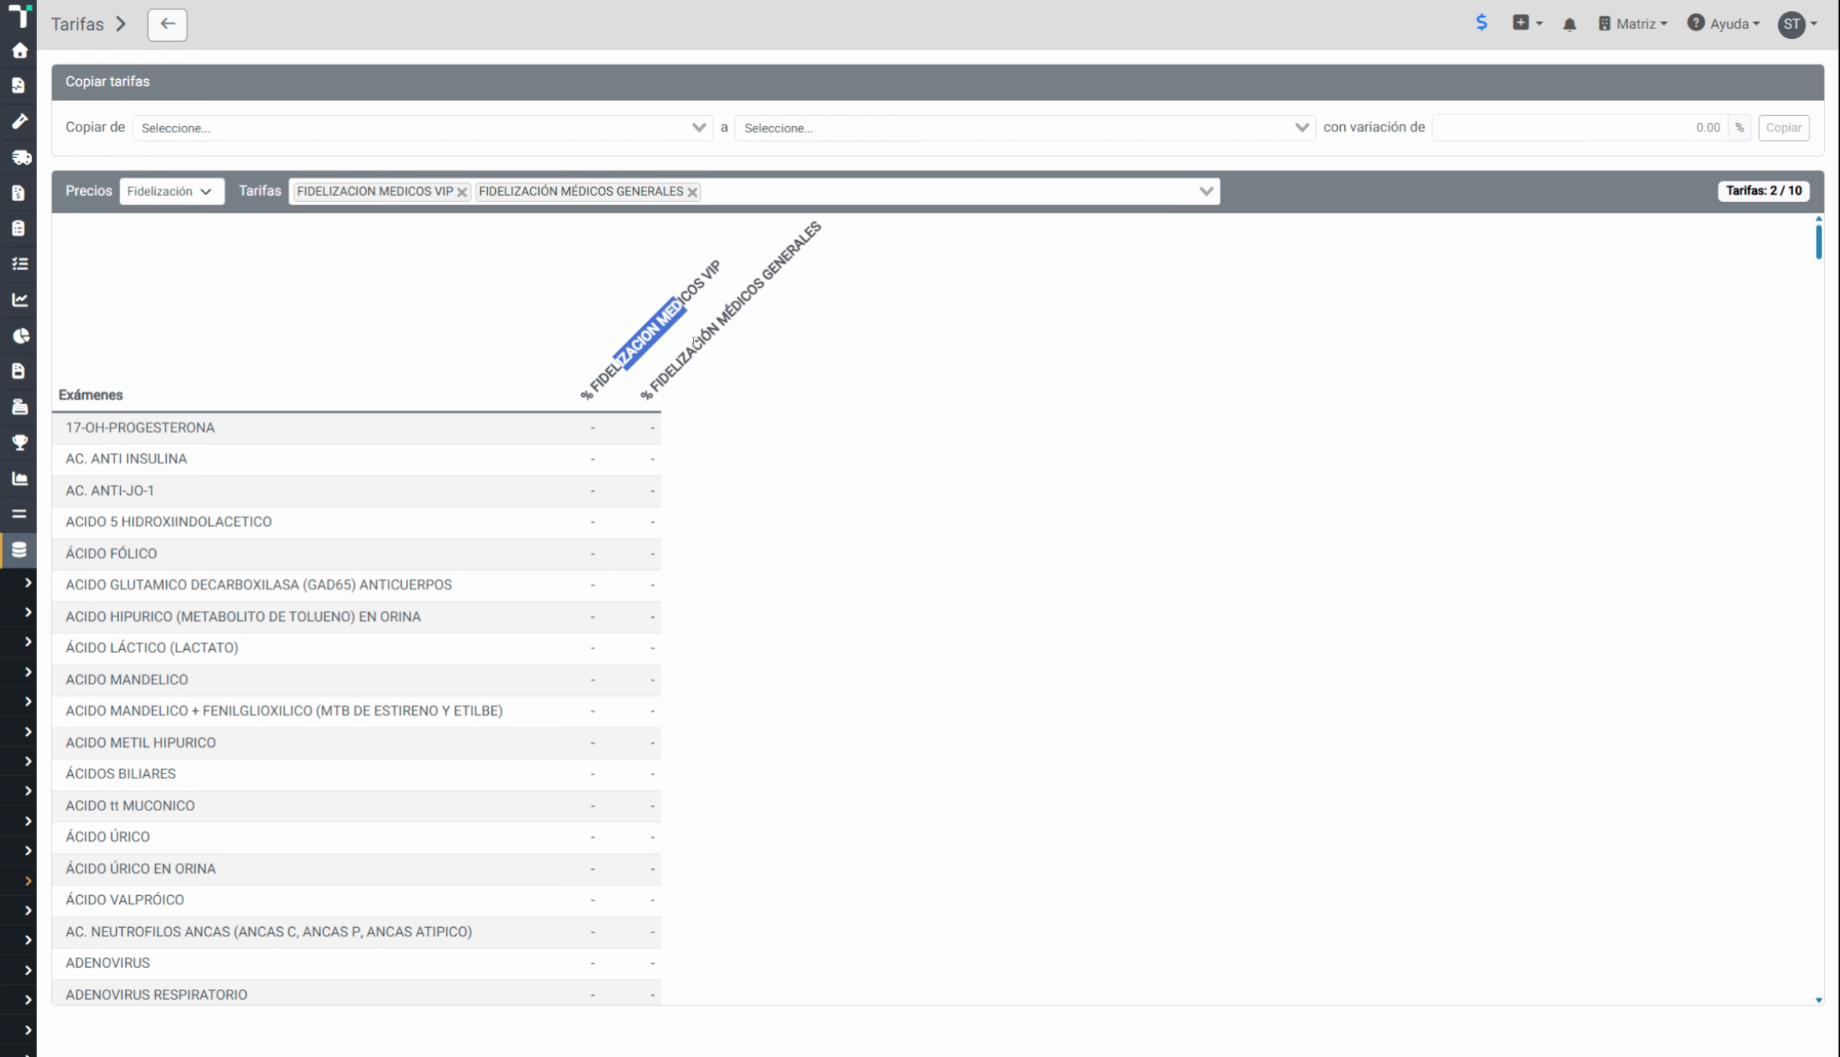Click the trophy icon in sidebar
Viewport: 1840px width, 1057px height.
pos(20,442)
